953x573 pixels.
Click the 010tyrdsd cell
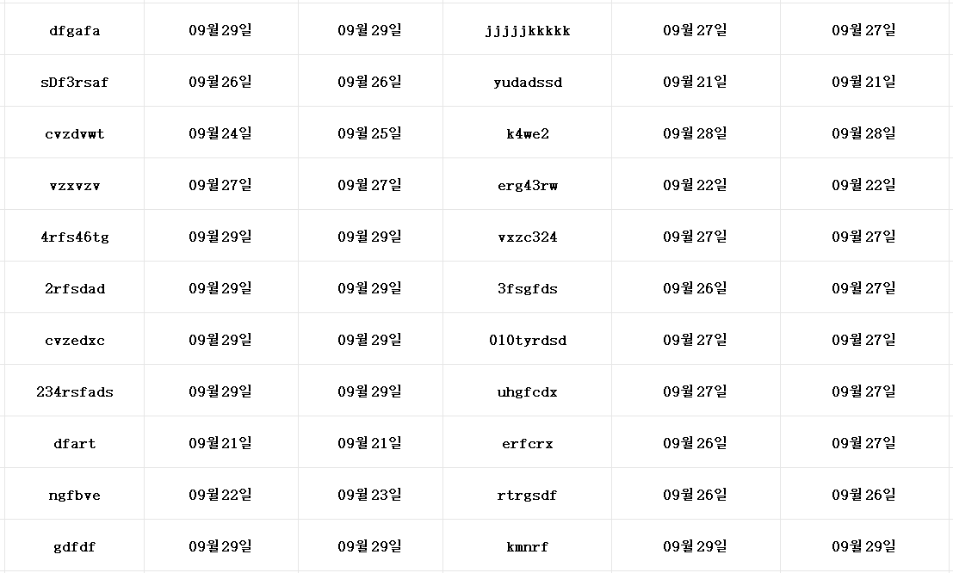pyautogui.click(x=528, y=341)
